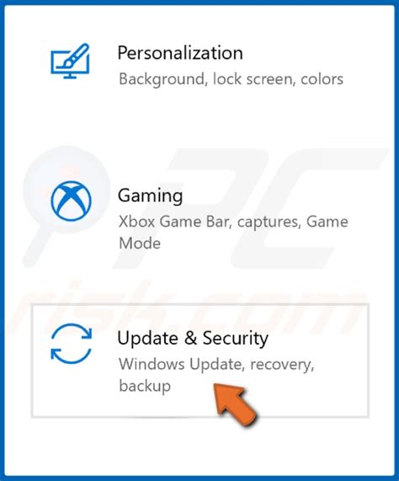
Task: Select 'Background, lock screen, colors' description
Action: pyautogui.click(x=231, y=79)
